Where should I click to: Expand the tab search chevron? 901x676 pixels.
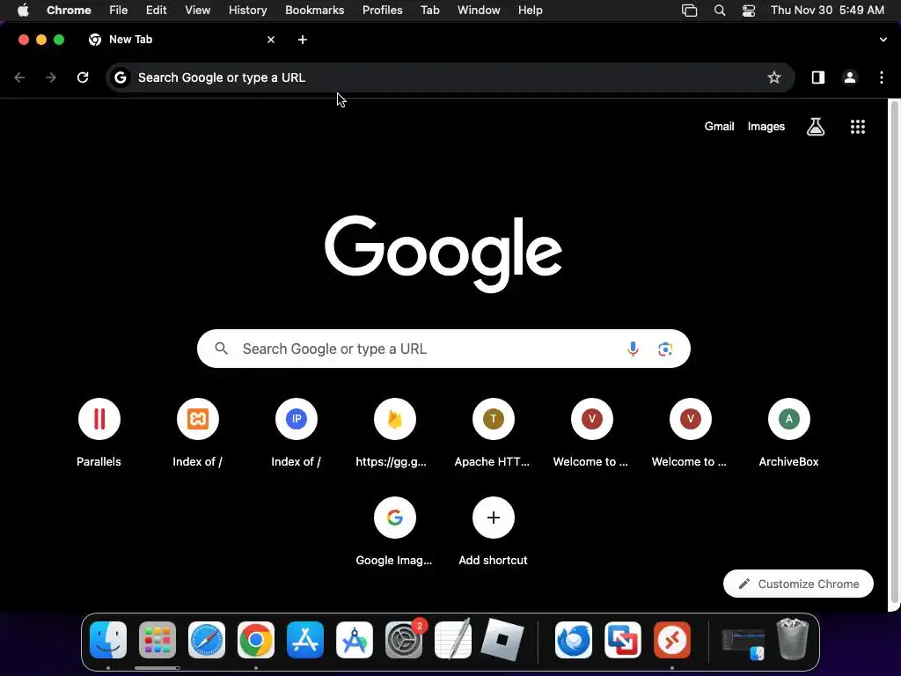tap(883, 40)
